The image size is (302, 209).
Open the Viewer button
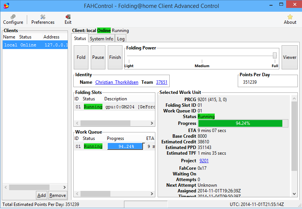[290, 57]
